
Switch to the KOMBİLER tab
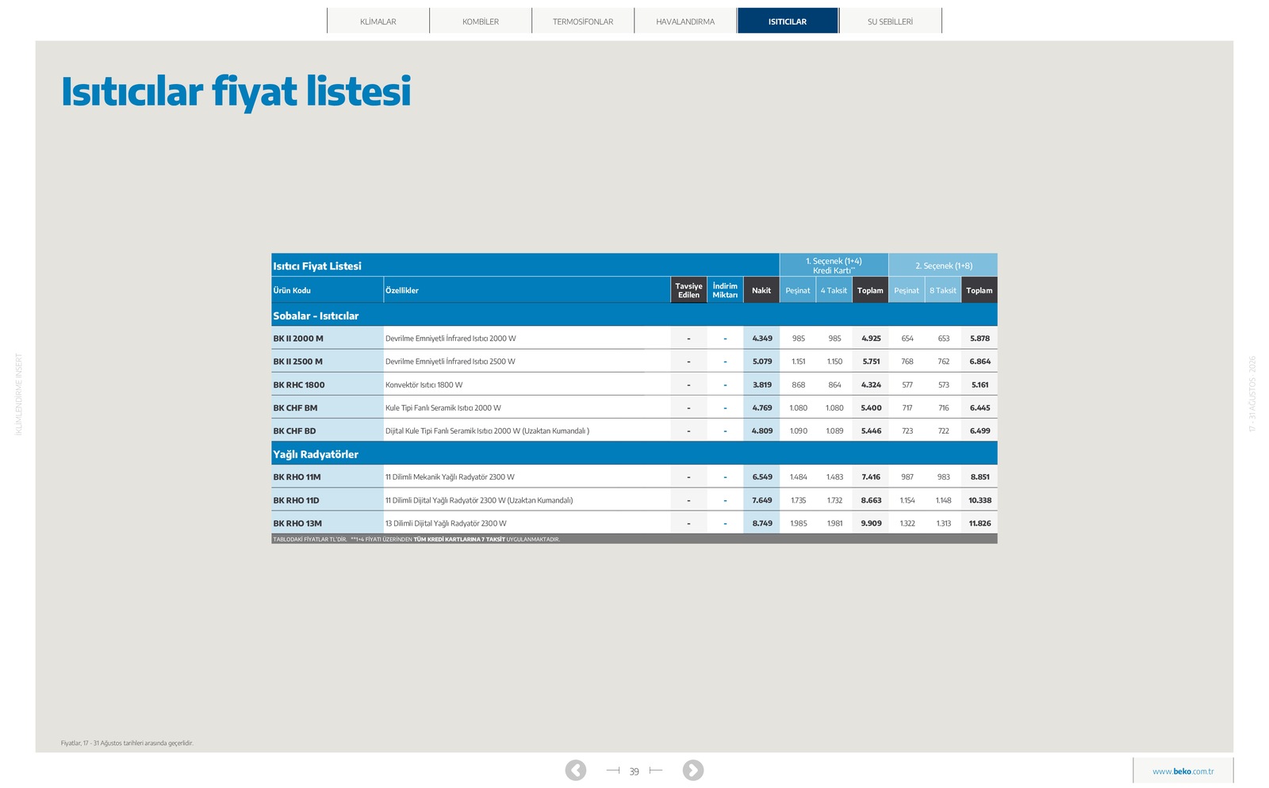(481, 21)
